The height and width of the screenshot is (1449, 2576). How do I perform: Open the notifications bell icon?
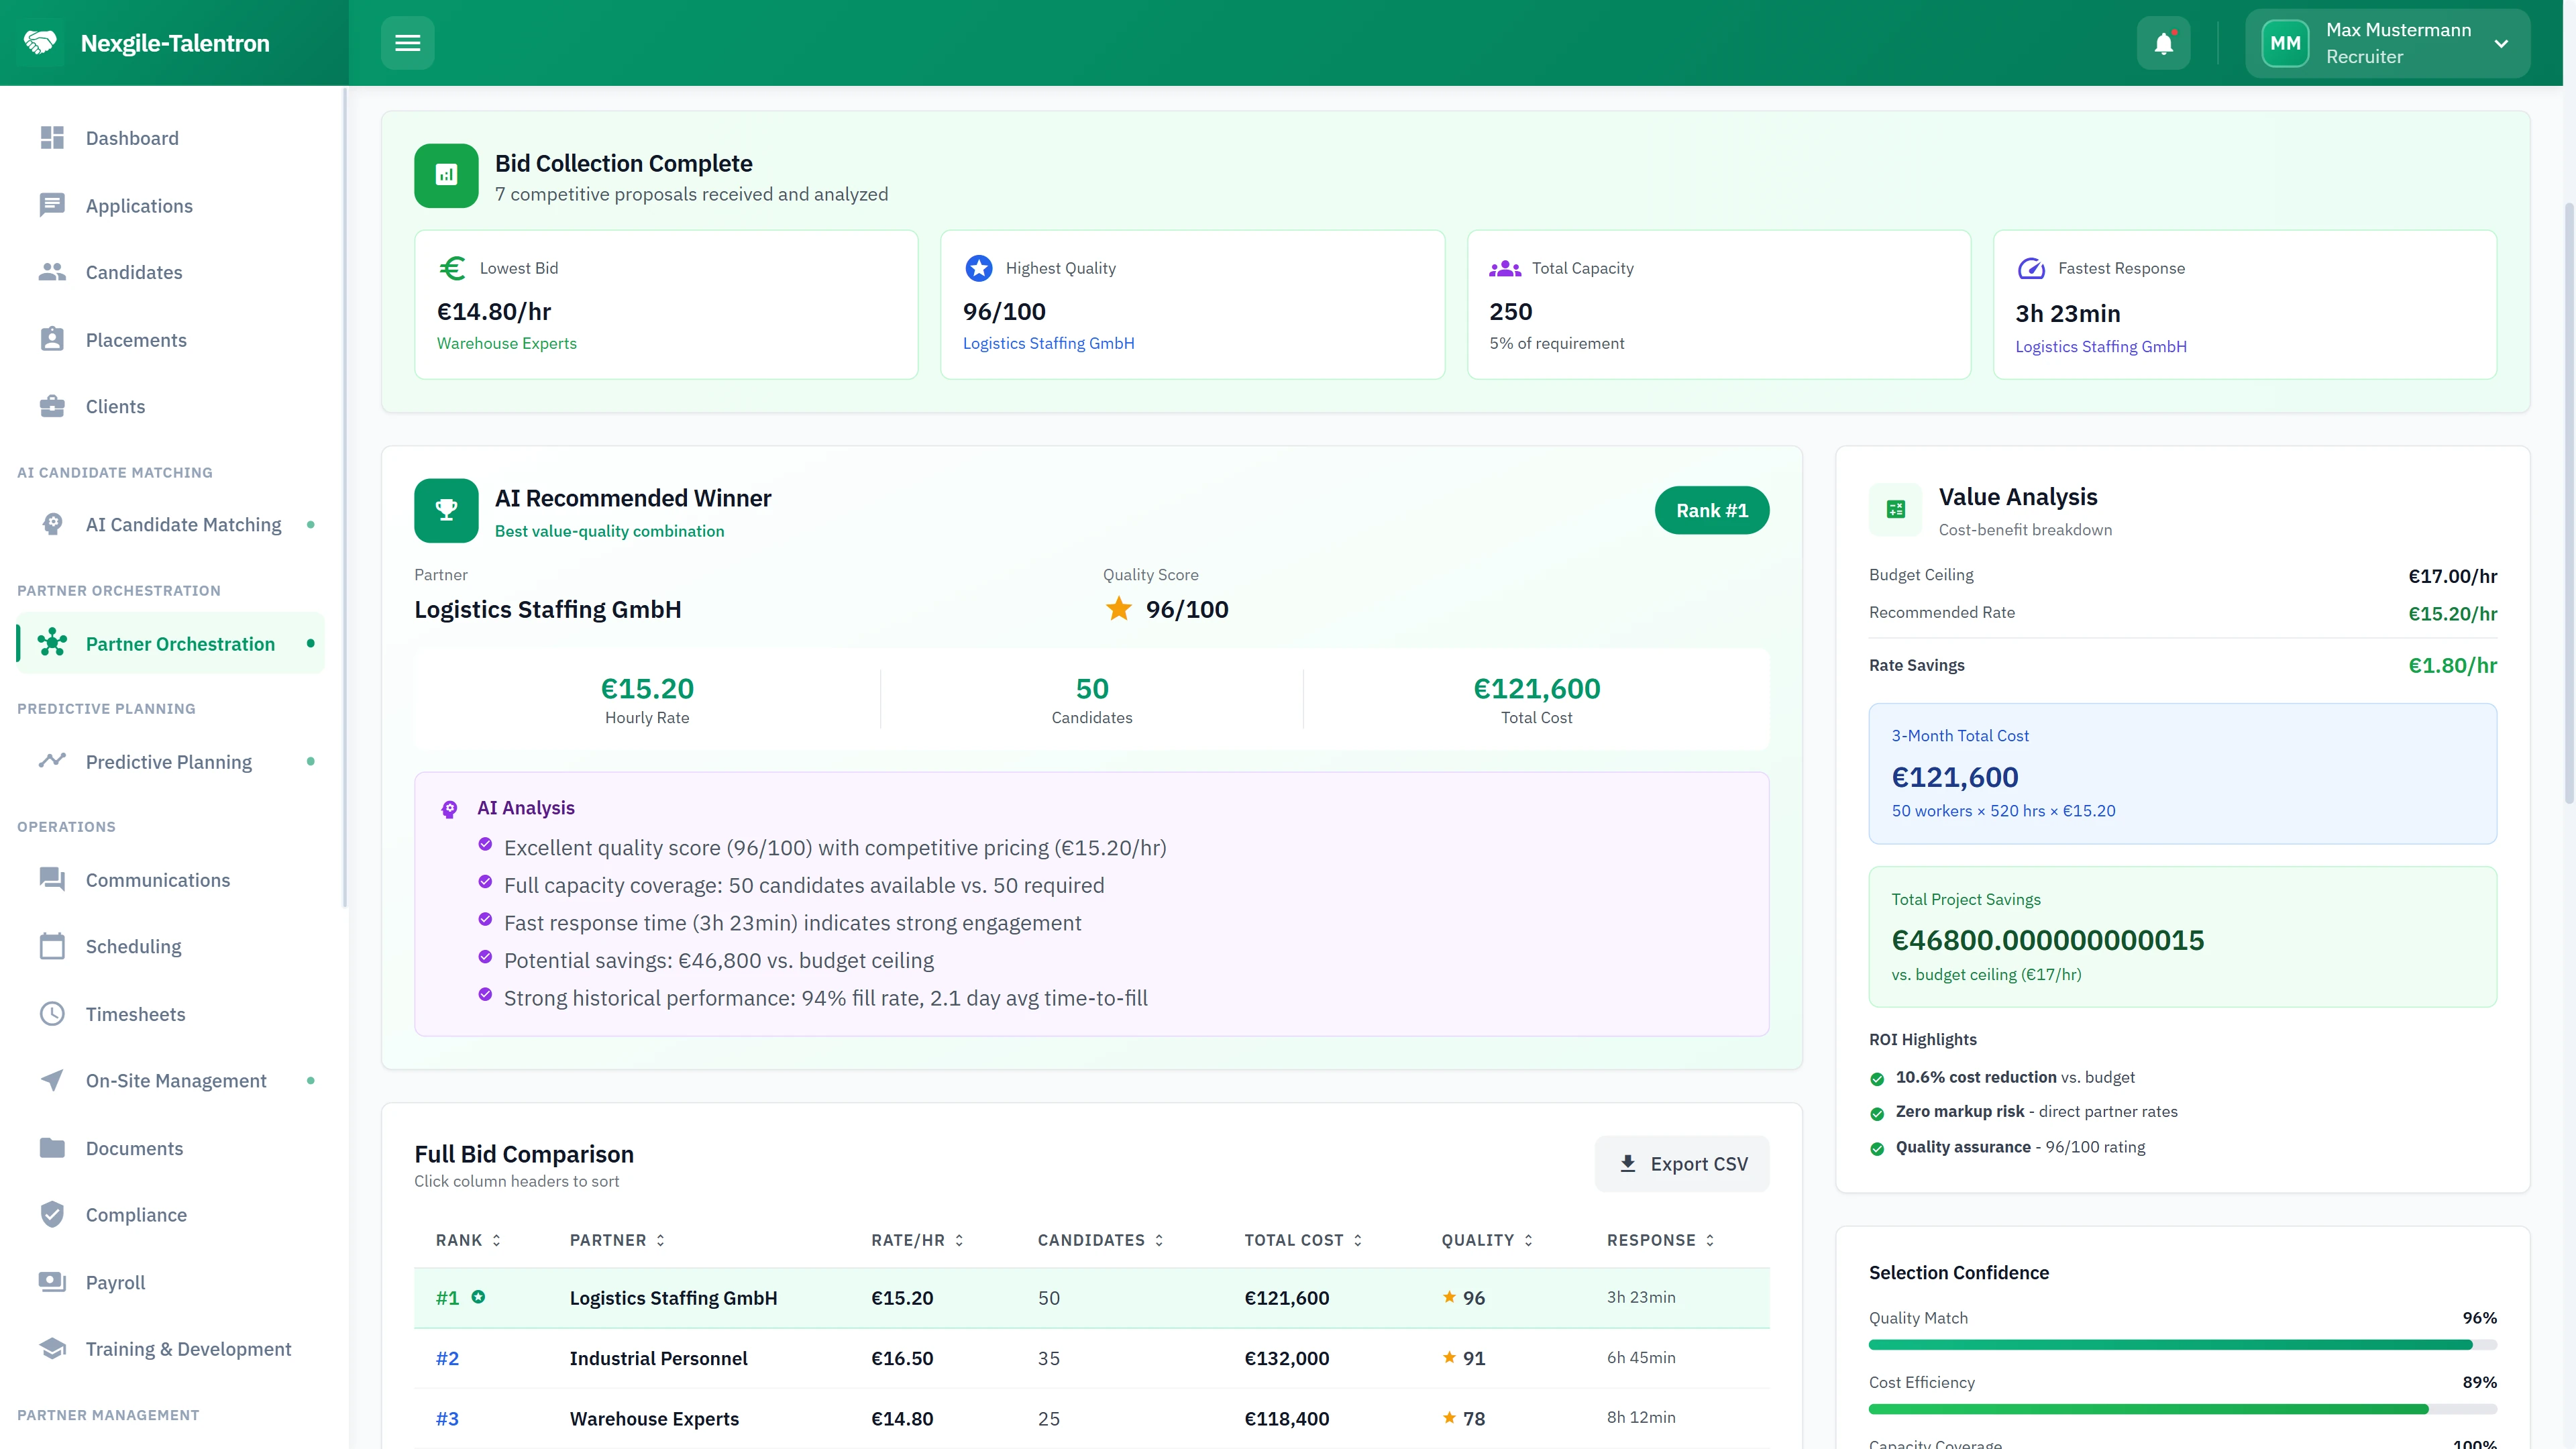tap(2163, 42)
